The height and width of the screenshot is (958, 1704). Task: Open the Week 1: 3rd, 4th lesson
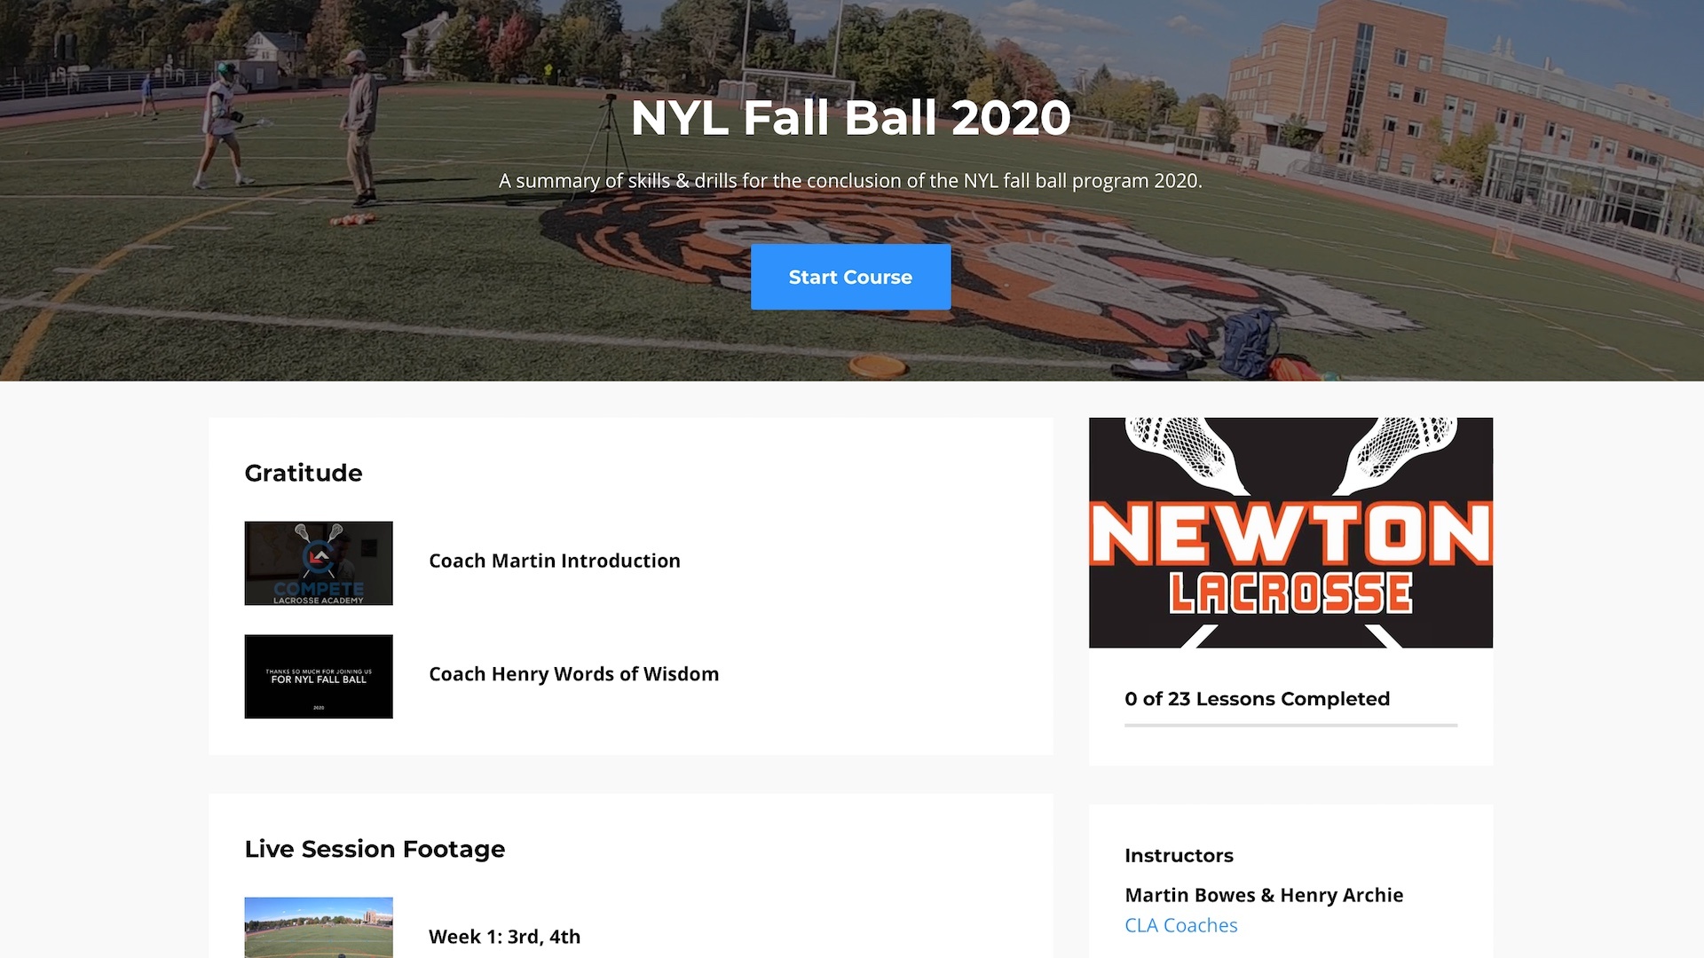[x=504, y=937]
